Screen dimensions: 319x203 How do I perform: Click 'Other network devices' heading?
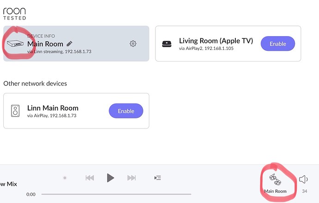click(x=35, y=83)
